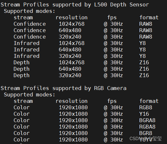This screenshot has height=144, width=167.
Task: Click Y16 format in Color row
Action: pyautogui.click(x=144, y=114)
